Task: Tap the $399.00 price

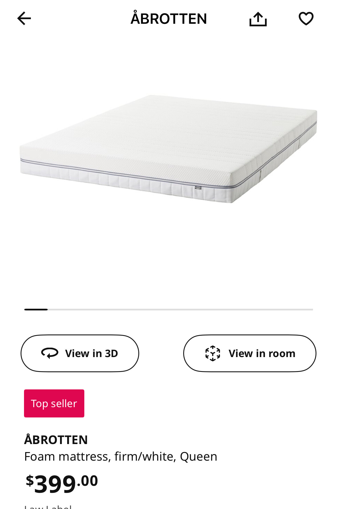Action: click(62, 483)
